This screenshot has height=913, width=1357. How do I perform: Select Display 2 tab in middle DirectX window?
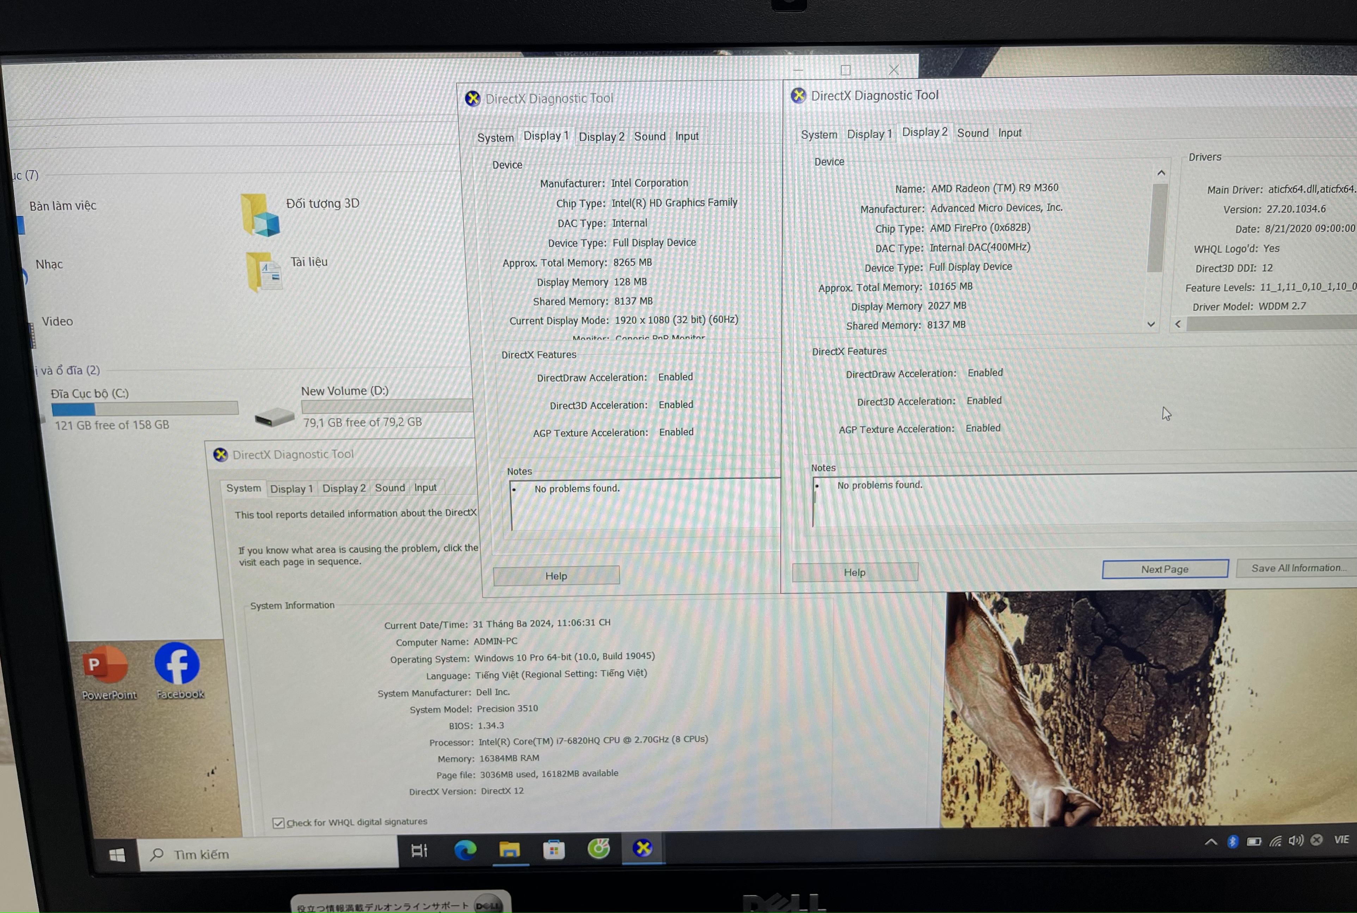(601, 136)
